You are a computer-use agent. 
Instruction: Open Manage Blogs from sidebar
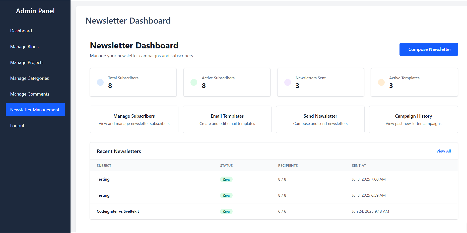[24, 47]
